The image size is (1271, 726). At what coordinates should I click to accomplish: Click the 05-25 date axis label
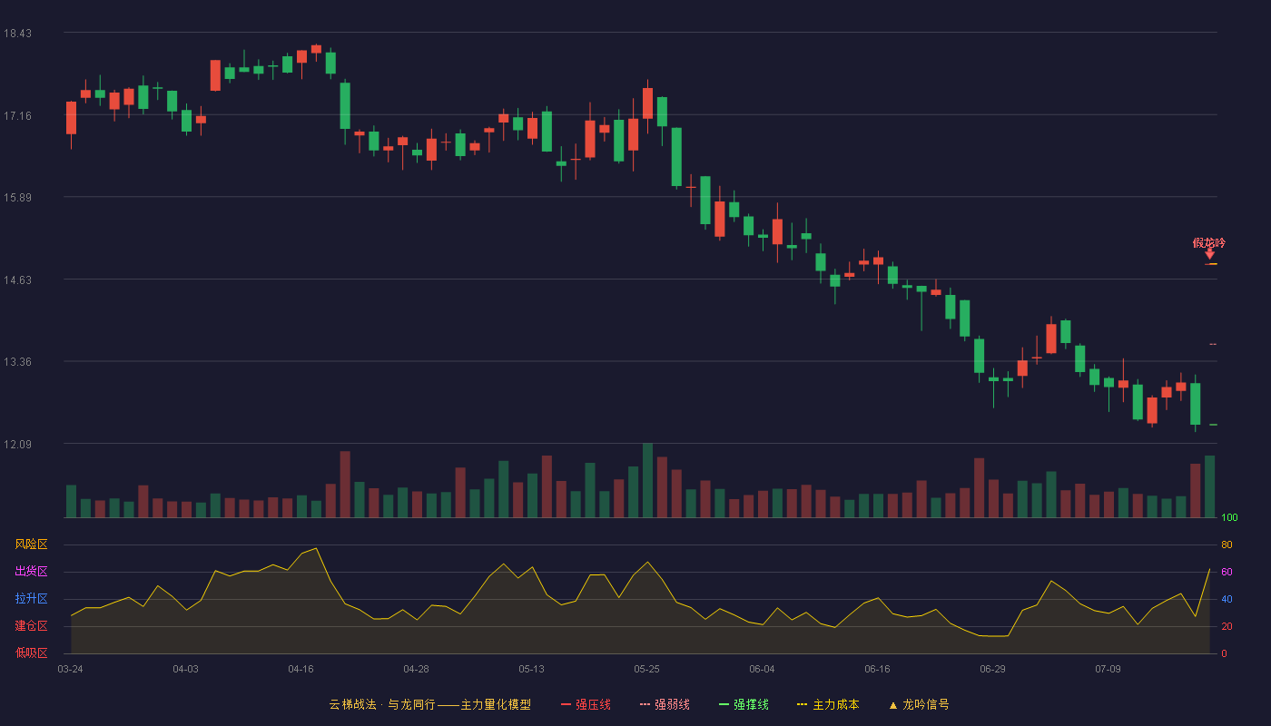(x=646, y=669)
